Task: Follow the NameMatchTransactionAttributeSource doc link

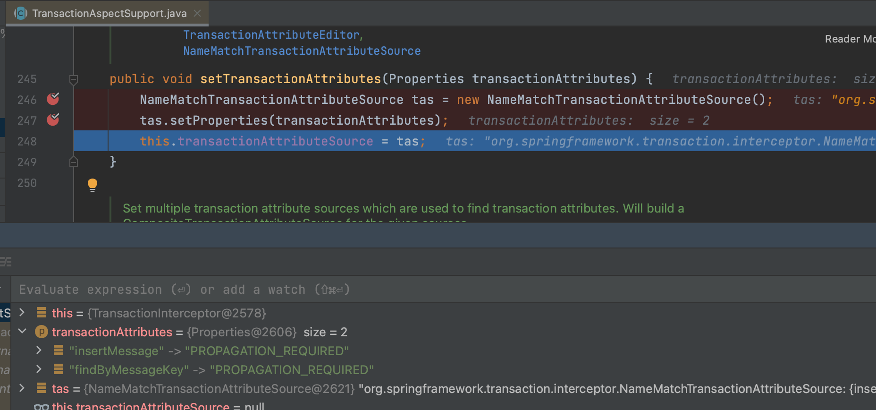Action: tap(302, 51)
